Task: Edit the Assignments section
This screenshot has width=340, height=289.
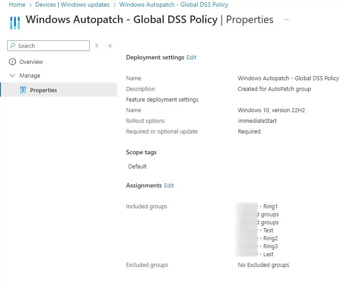Action: [x=169, y=185]
